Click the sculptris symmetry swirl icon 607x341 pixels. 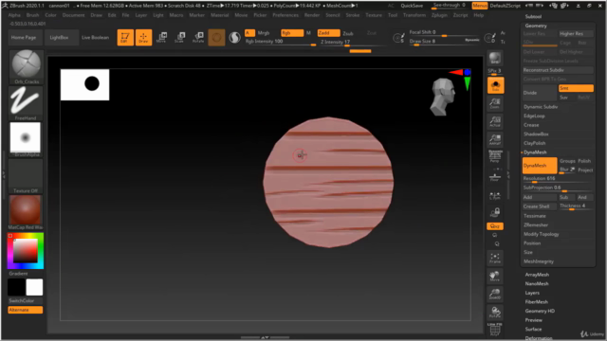234,38
